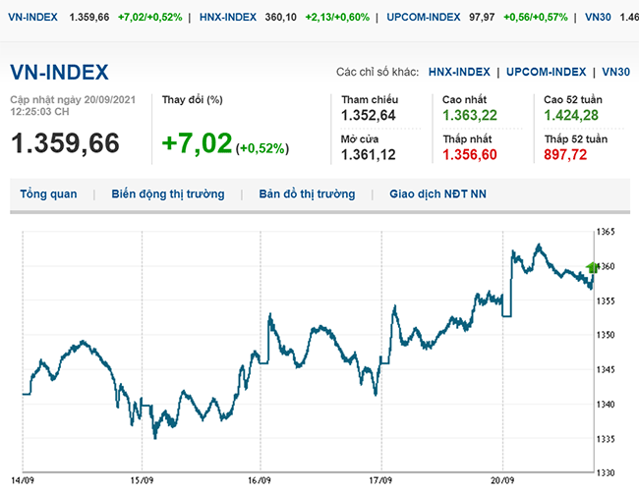Open the Tổng quan tab
Screen dimensions: 639x492
pyautogui.click(x=48, y=194)
